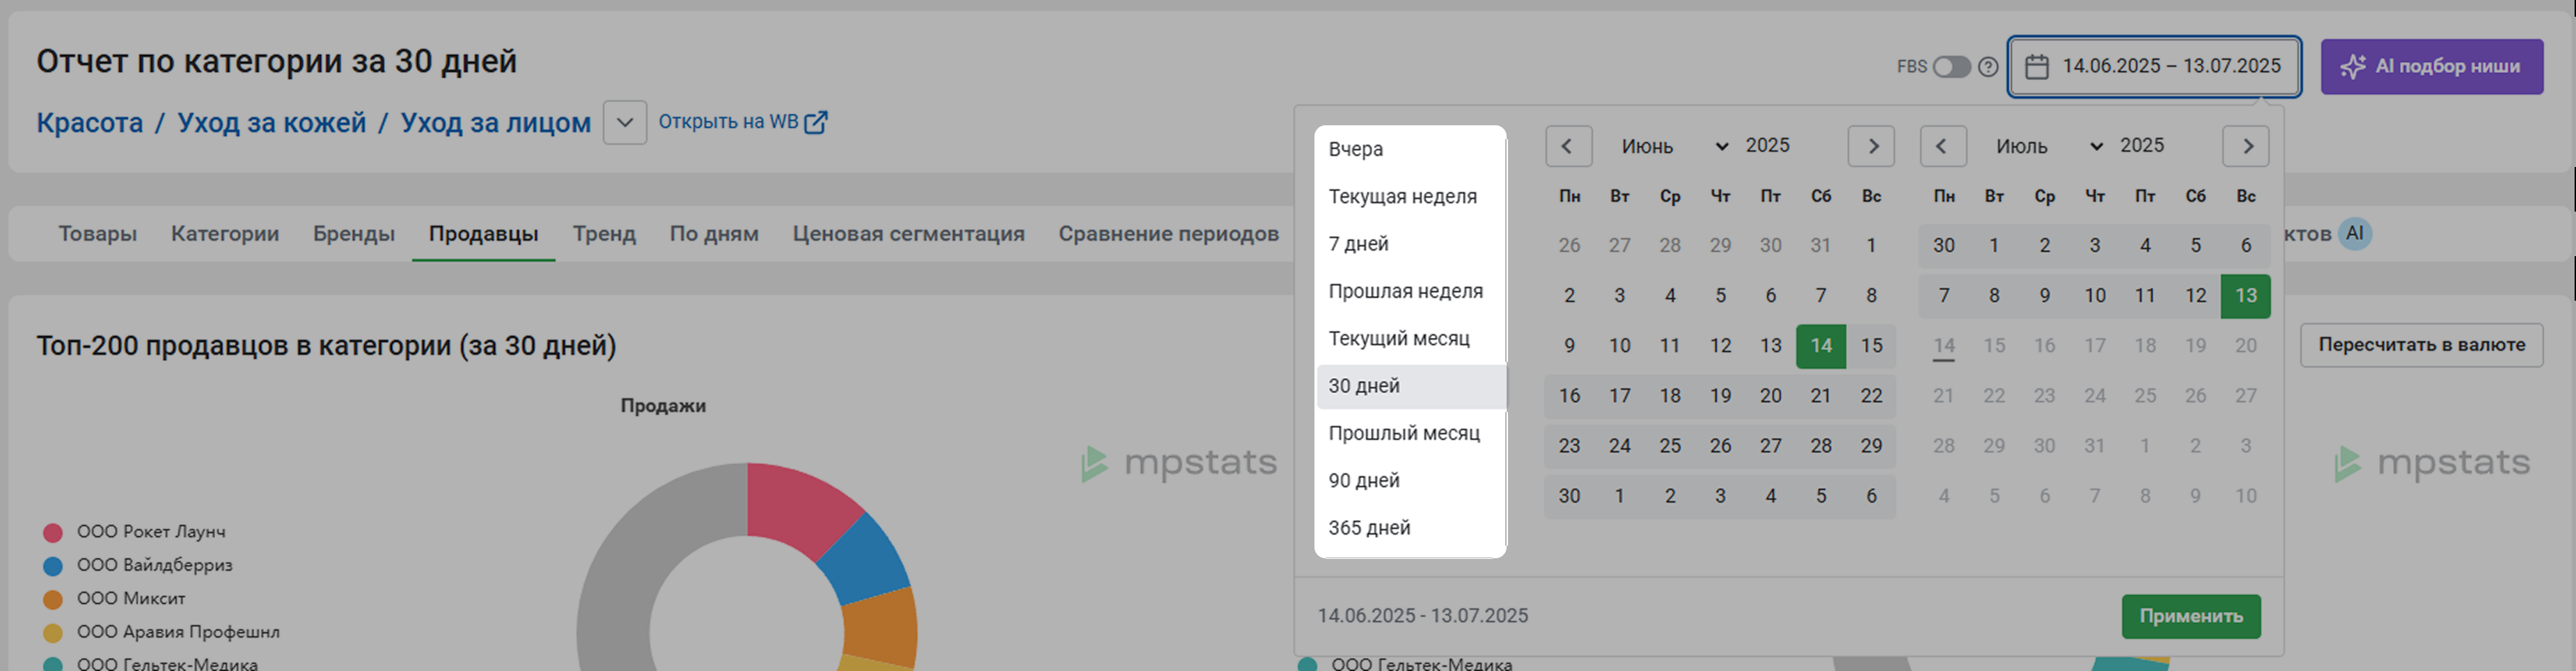The width and height of the screenshot is (2576, 671).
Task: Click the Применить button
Action: [2191, 617]
